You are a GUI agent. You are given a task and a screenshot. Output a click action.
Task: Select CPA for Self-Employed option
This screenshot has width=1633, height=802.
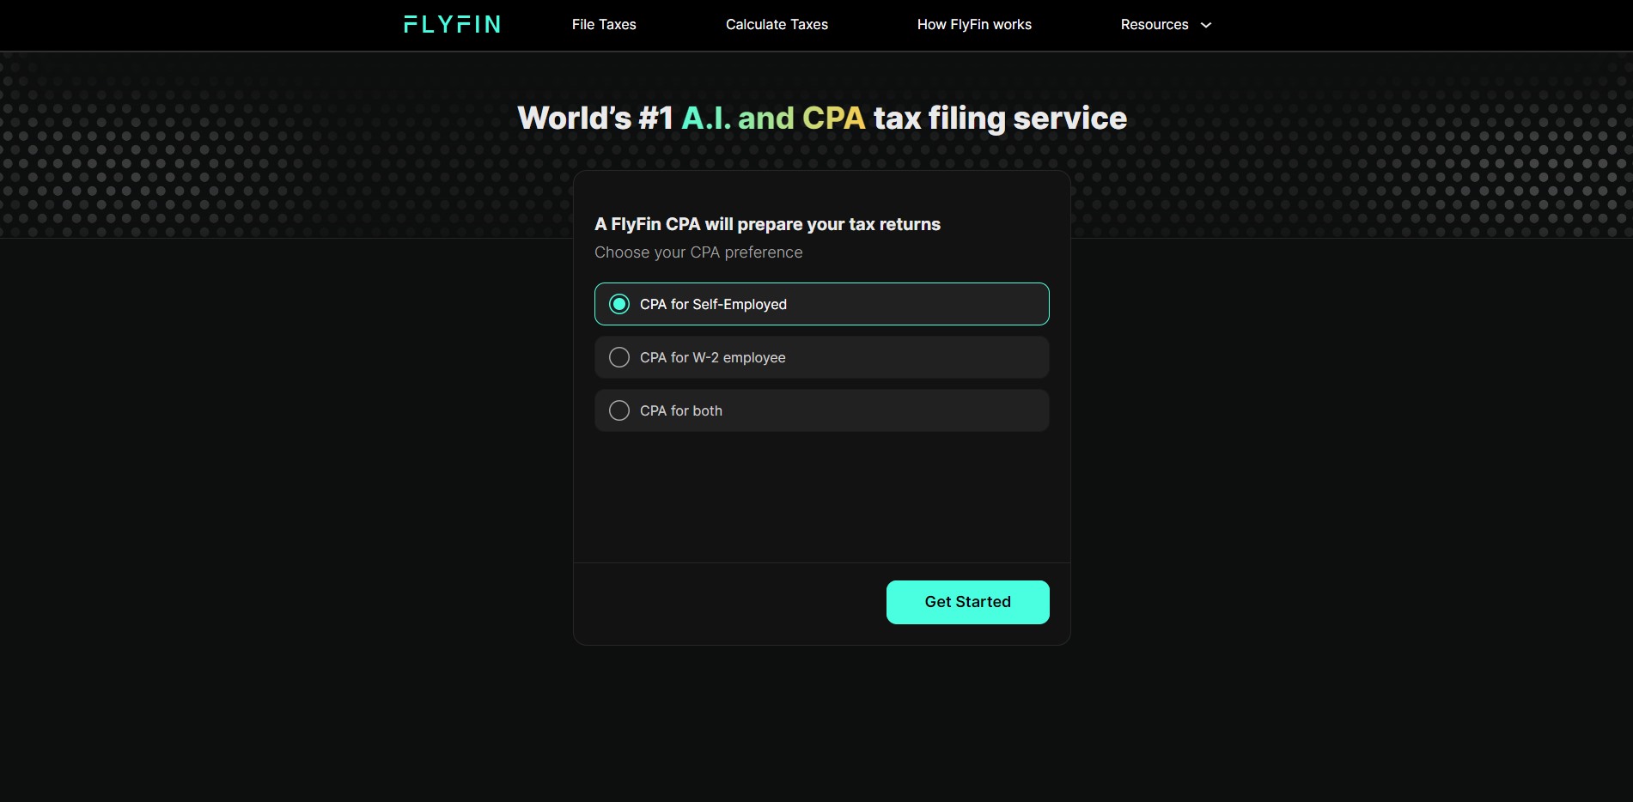click(821, 304)
